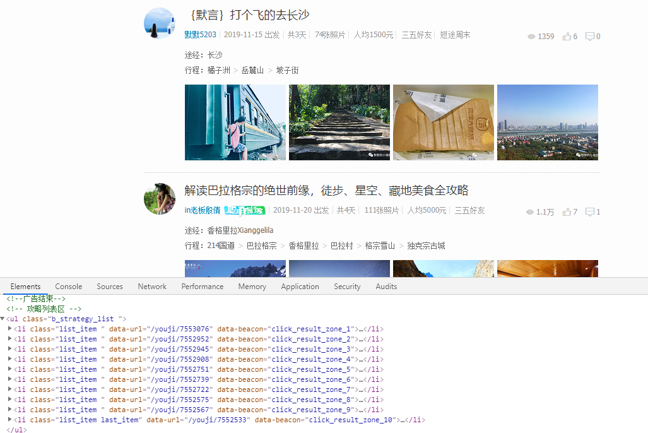Image resolution: width=648 pixels, height=433 pixels.
Task: Open the snowy mountain photo thumbnail
Action: click(235, 268)
